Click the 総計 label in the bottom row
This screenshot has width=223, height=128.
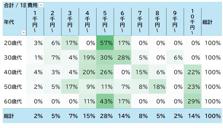click(x=9, y=116)
